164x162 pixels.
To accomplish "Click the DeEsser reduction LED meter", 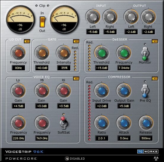I will (x=89, y=58).
